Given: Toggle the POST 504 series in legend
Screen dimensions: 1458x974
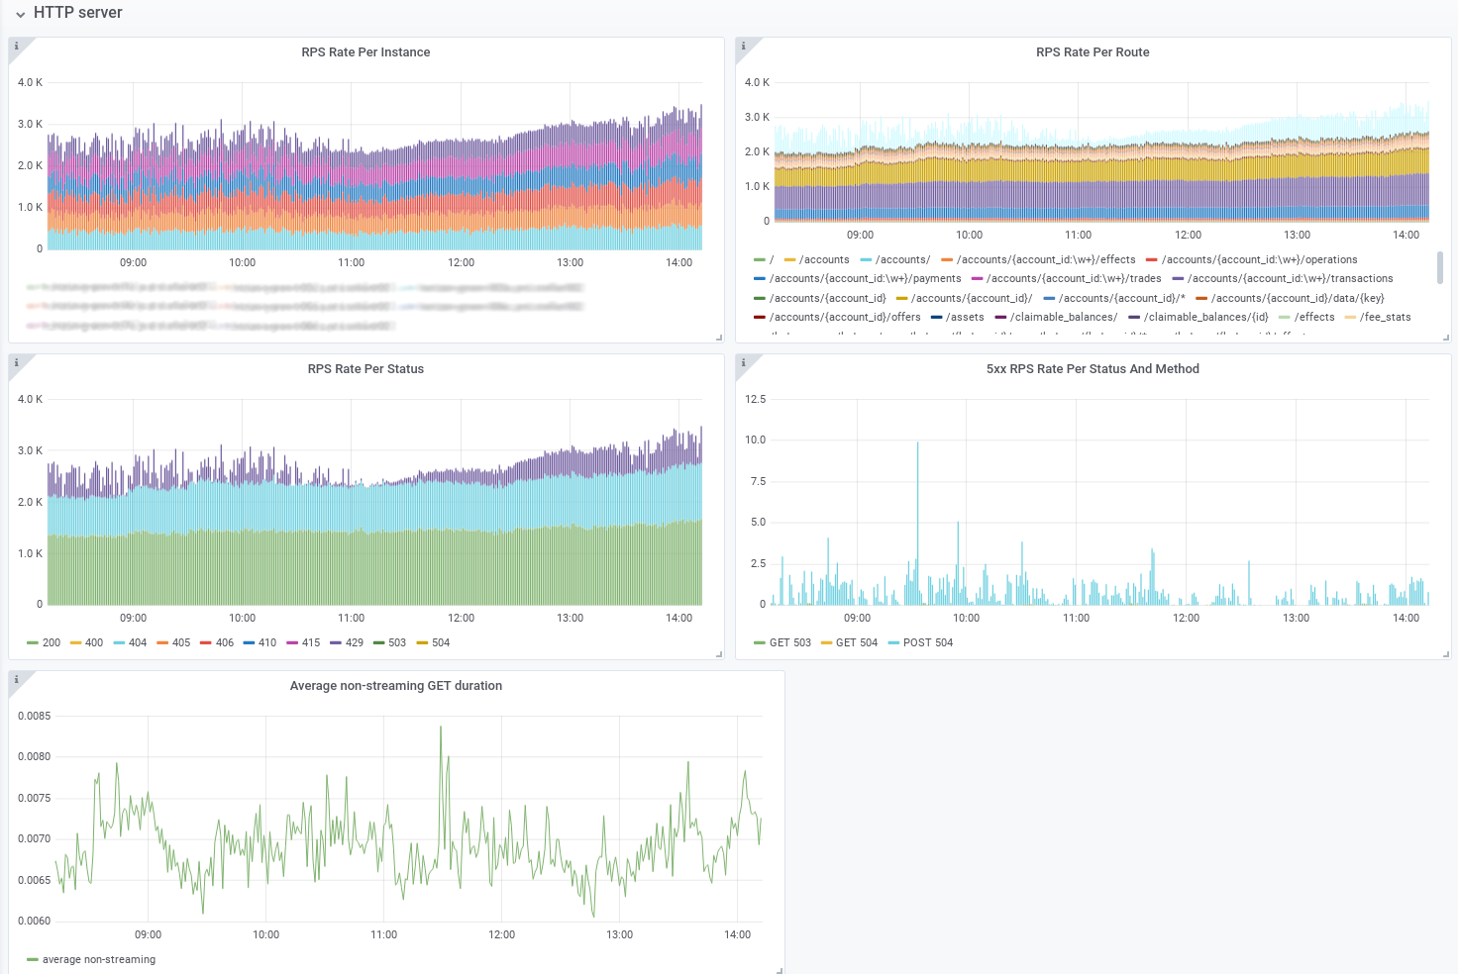Looking at the screenshot, I should [x=920, y=642].
